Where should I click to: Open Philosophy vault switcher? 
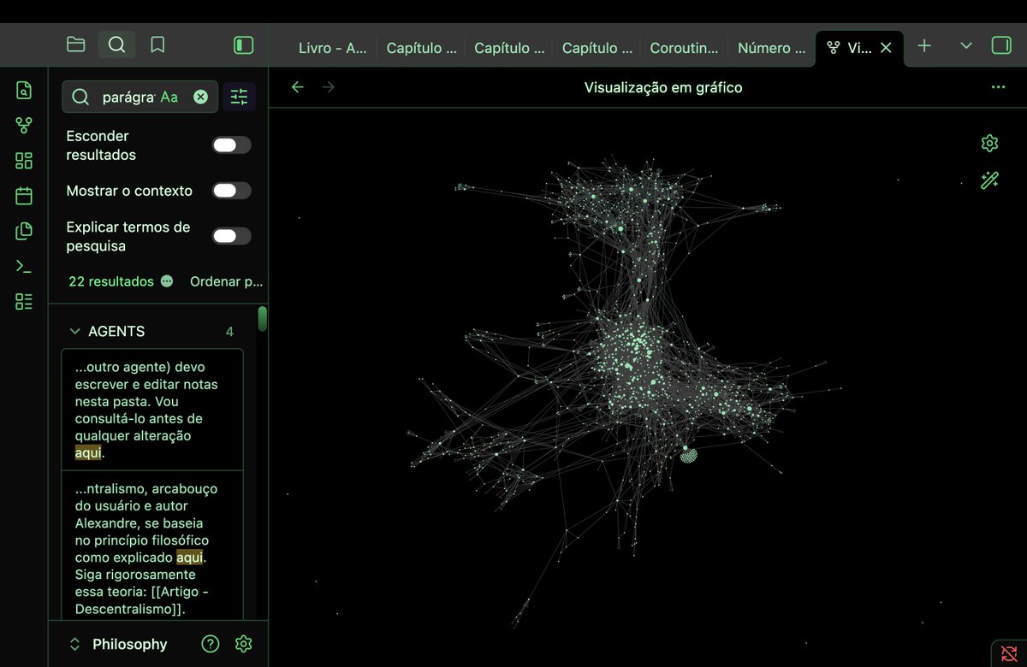[120, 644]
